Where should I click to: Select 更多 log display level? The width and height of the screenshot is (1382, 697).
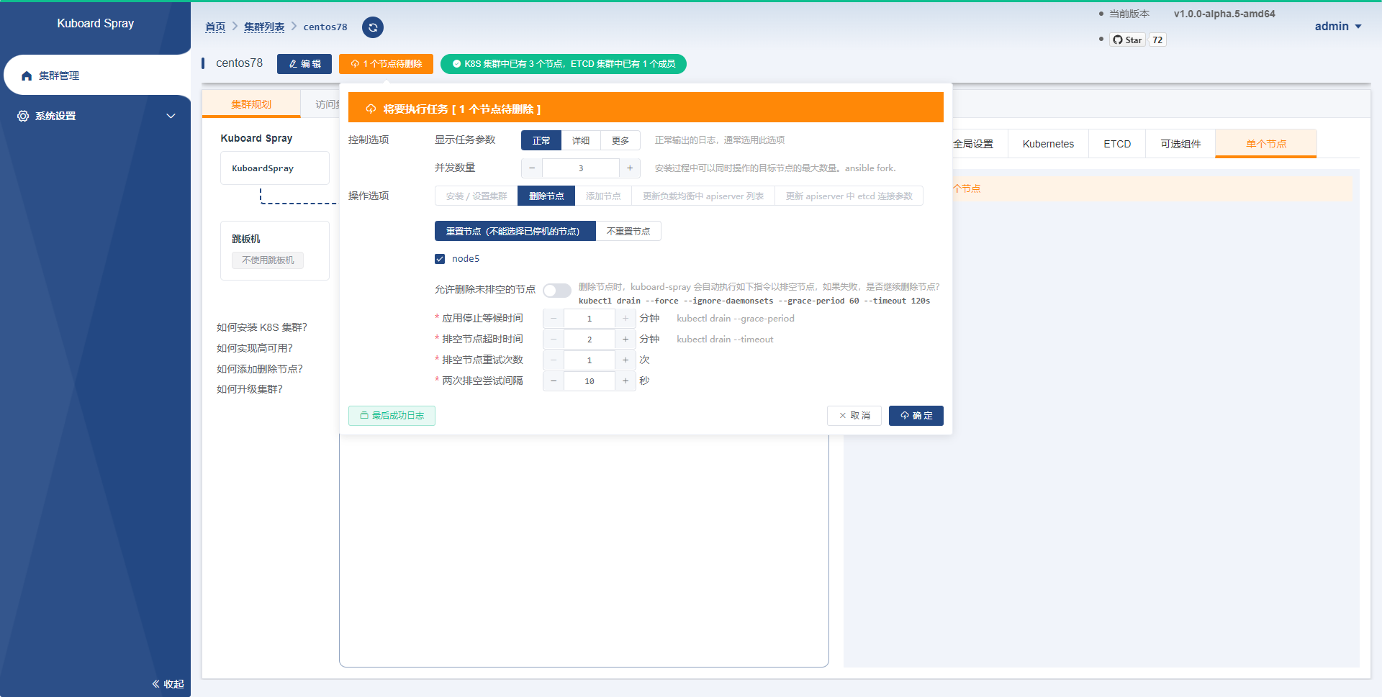point(620,140)
